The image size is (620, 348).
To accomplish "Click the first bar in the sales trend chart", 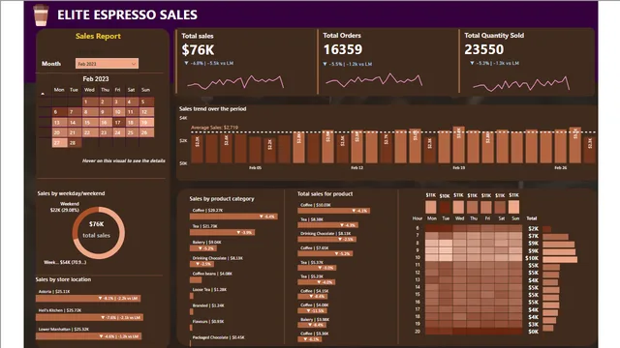I will [x=197, y=148].
